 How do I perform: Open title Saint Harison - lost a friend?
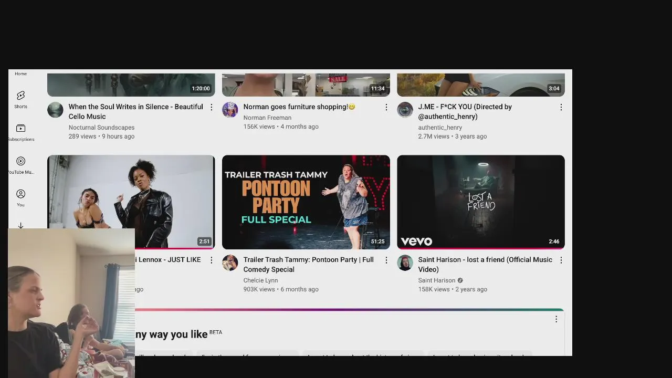click(x=485, y=264)
